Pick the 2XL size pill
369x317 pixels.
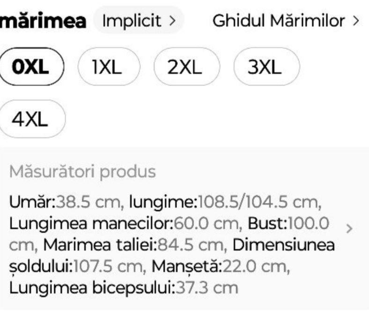coord(185,68)
